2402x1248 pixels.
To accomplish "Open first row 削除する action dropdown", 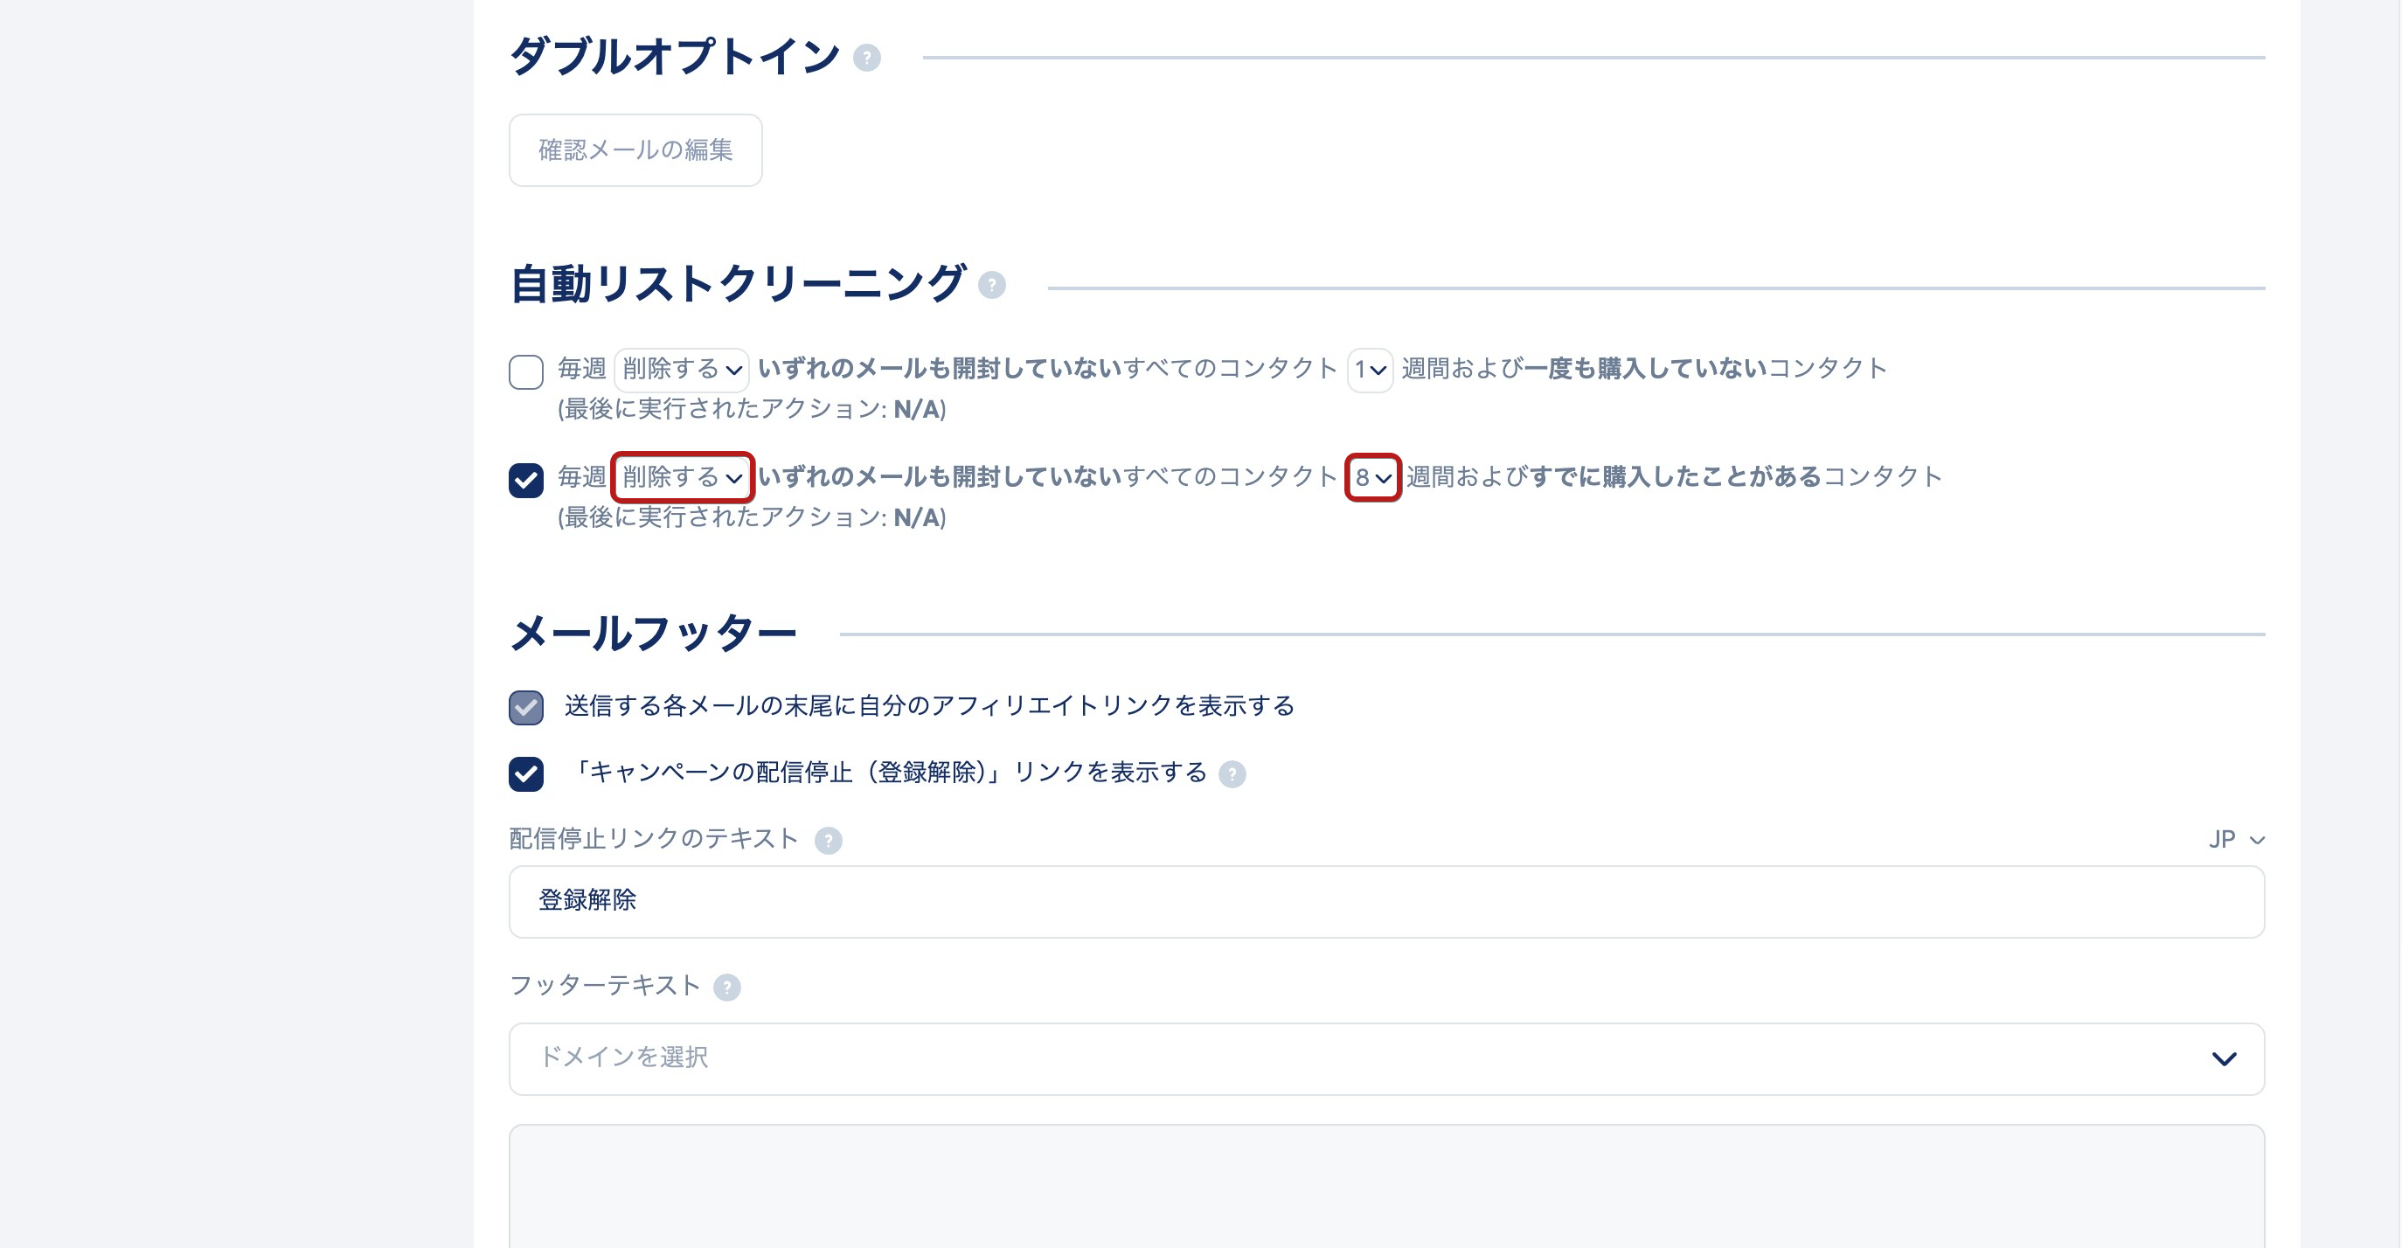I will [x=681, y=370].
